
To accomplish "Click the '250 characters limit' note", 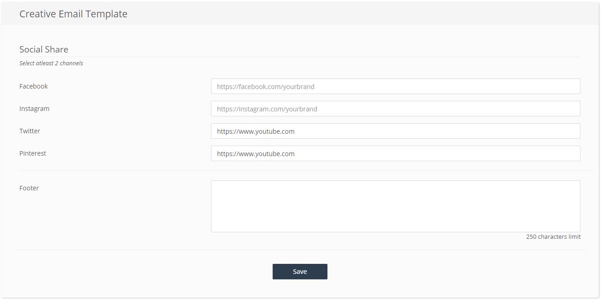I will coord(553,237).
